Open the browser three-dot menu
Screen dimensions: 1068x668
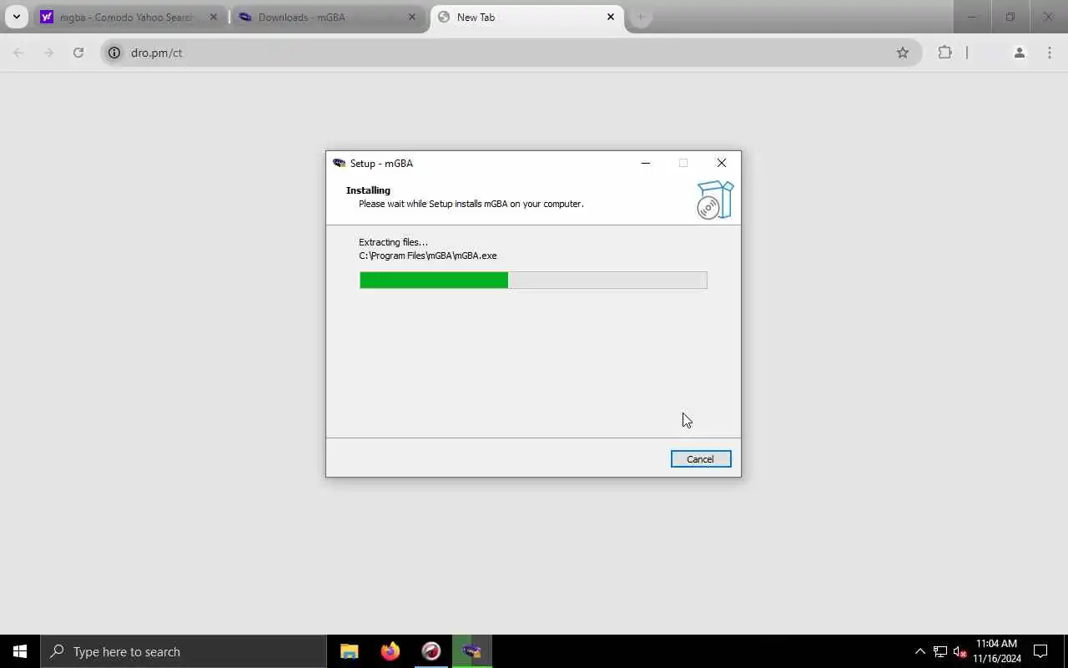click(x=1050, y=53)
